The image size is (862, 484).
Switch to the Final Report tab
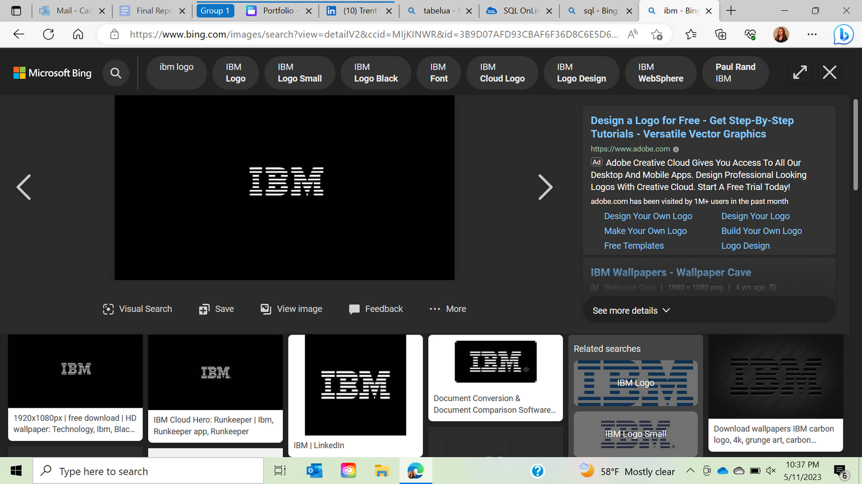click(x=153, y=11)
